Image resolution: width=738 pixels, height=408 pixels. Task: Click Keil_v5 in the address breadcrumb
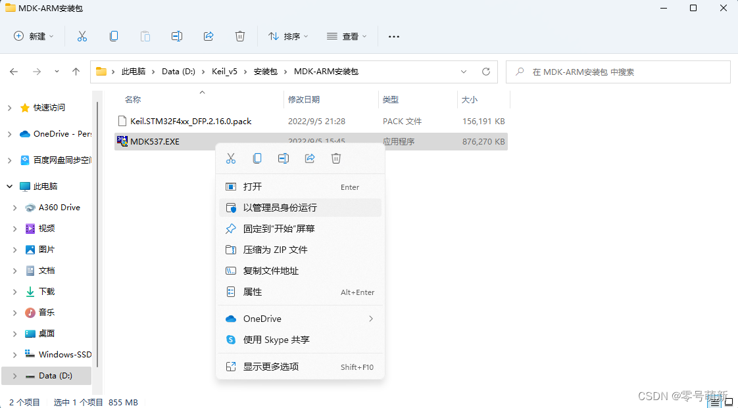point(224,72)
